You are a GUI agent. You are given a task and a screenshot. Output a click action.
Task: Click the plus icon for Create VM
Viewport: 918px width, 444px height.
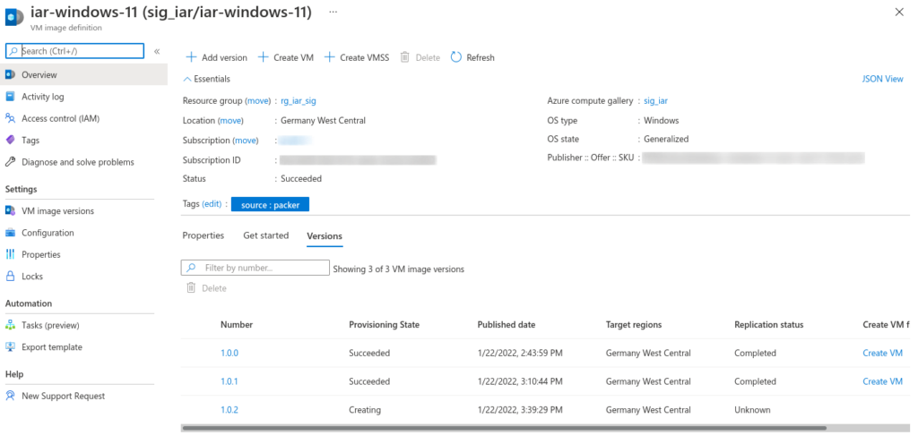pos(263,57)
